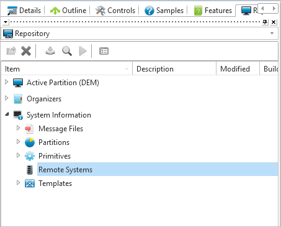Screen dimensions: 281x227
Task: Toggle the panel pin icon
Action: click(x=265, y=22)
